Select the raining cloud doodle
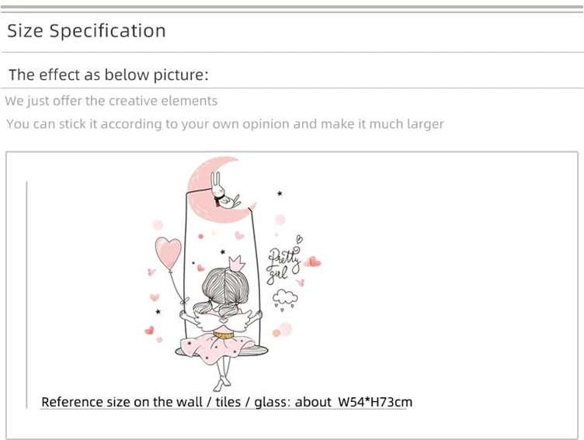The width and height of the screenshot is (584, 440). click(x=285, y=300)
